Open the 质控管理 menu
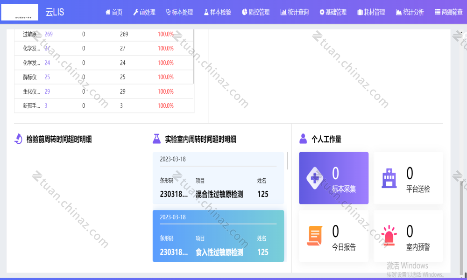Viewport: 467px width, 280px height. click(256, 12)
